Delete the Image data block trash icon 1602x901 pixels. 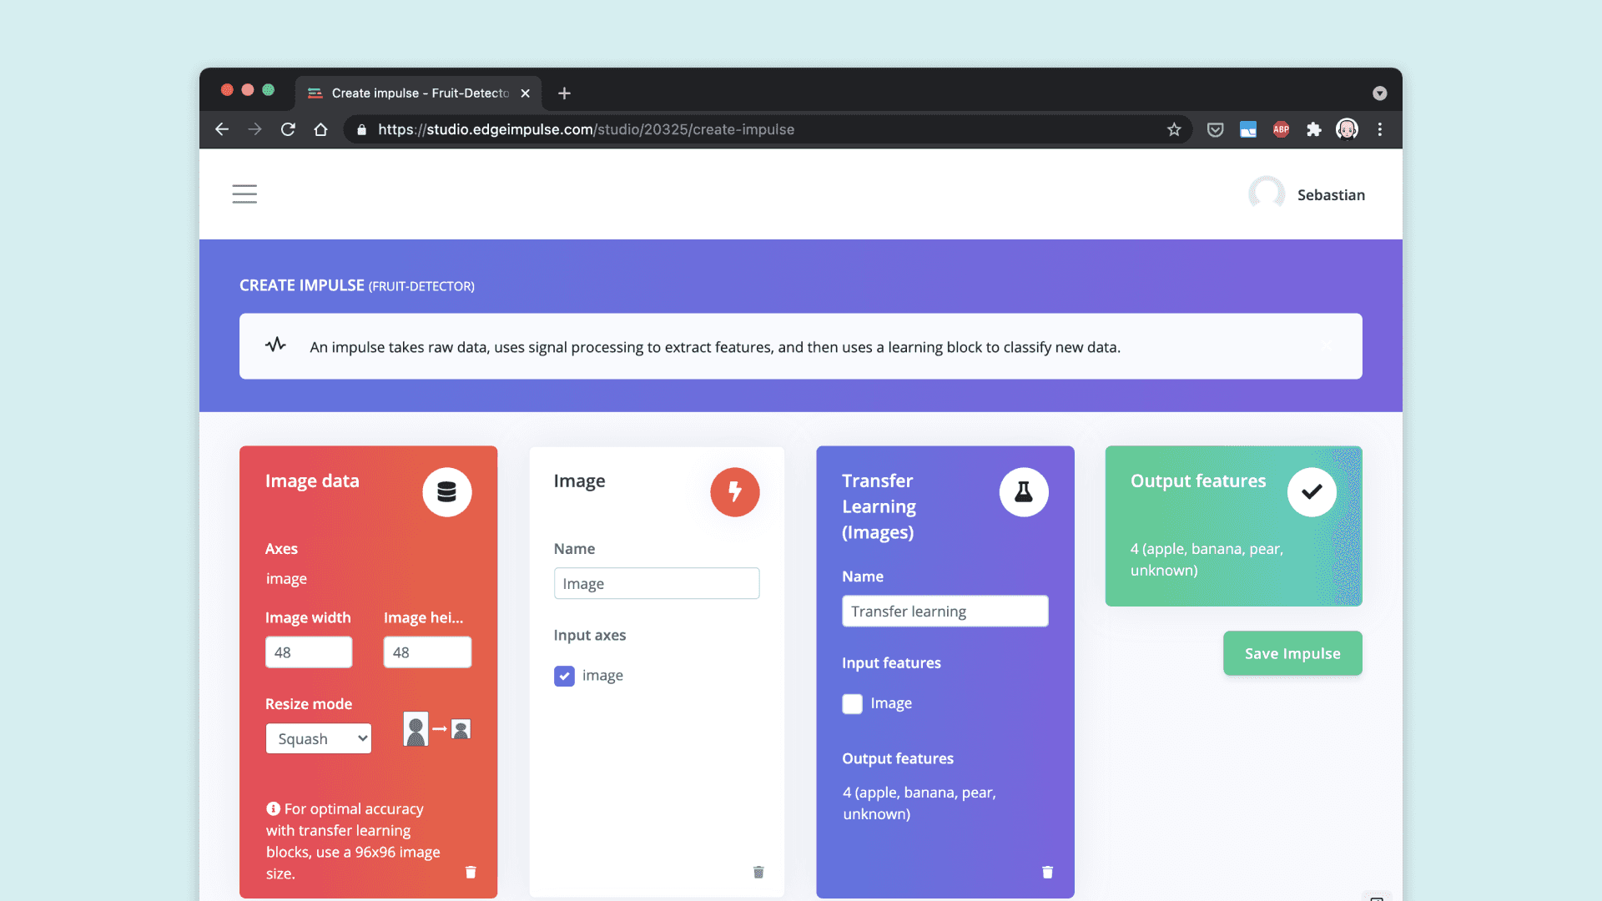(x=471, y=873)
